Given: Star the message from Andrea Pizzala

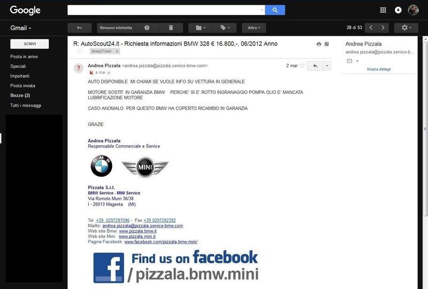Looking at the screenshot, I should (x=302, y=65).
